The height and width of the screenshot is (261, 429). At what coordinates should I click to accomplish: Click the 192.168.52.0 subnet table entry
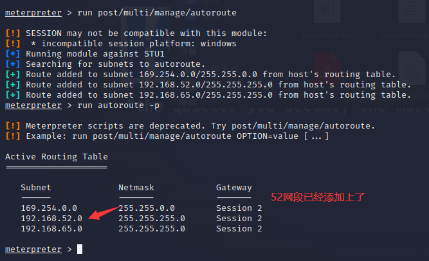coord(51,218)
